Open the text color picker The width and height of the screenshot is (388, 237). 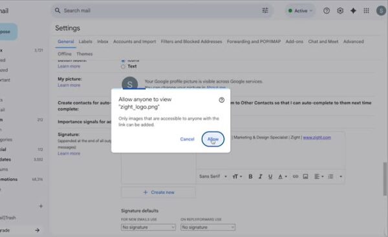[x=283, y=176]
